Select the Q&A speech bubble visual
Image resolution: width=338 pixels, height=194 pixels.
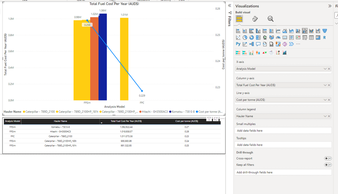pos(258,44)
